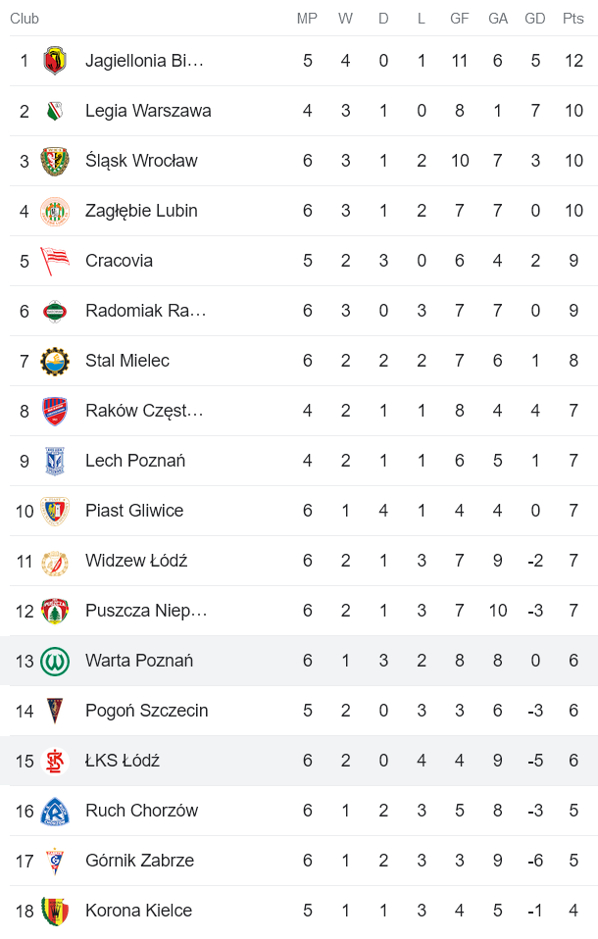The height and width of the screenshot is (939, 598).
Task: Click the Legia Warszawa club crest
Action: pos(57,110)
